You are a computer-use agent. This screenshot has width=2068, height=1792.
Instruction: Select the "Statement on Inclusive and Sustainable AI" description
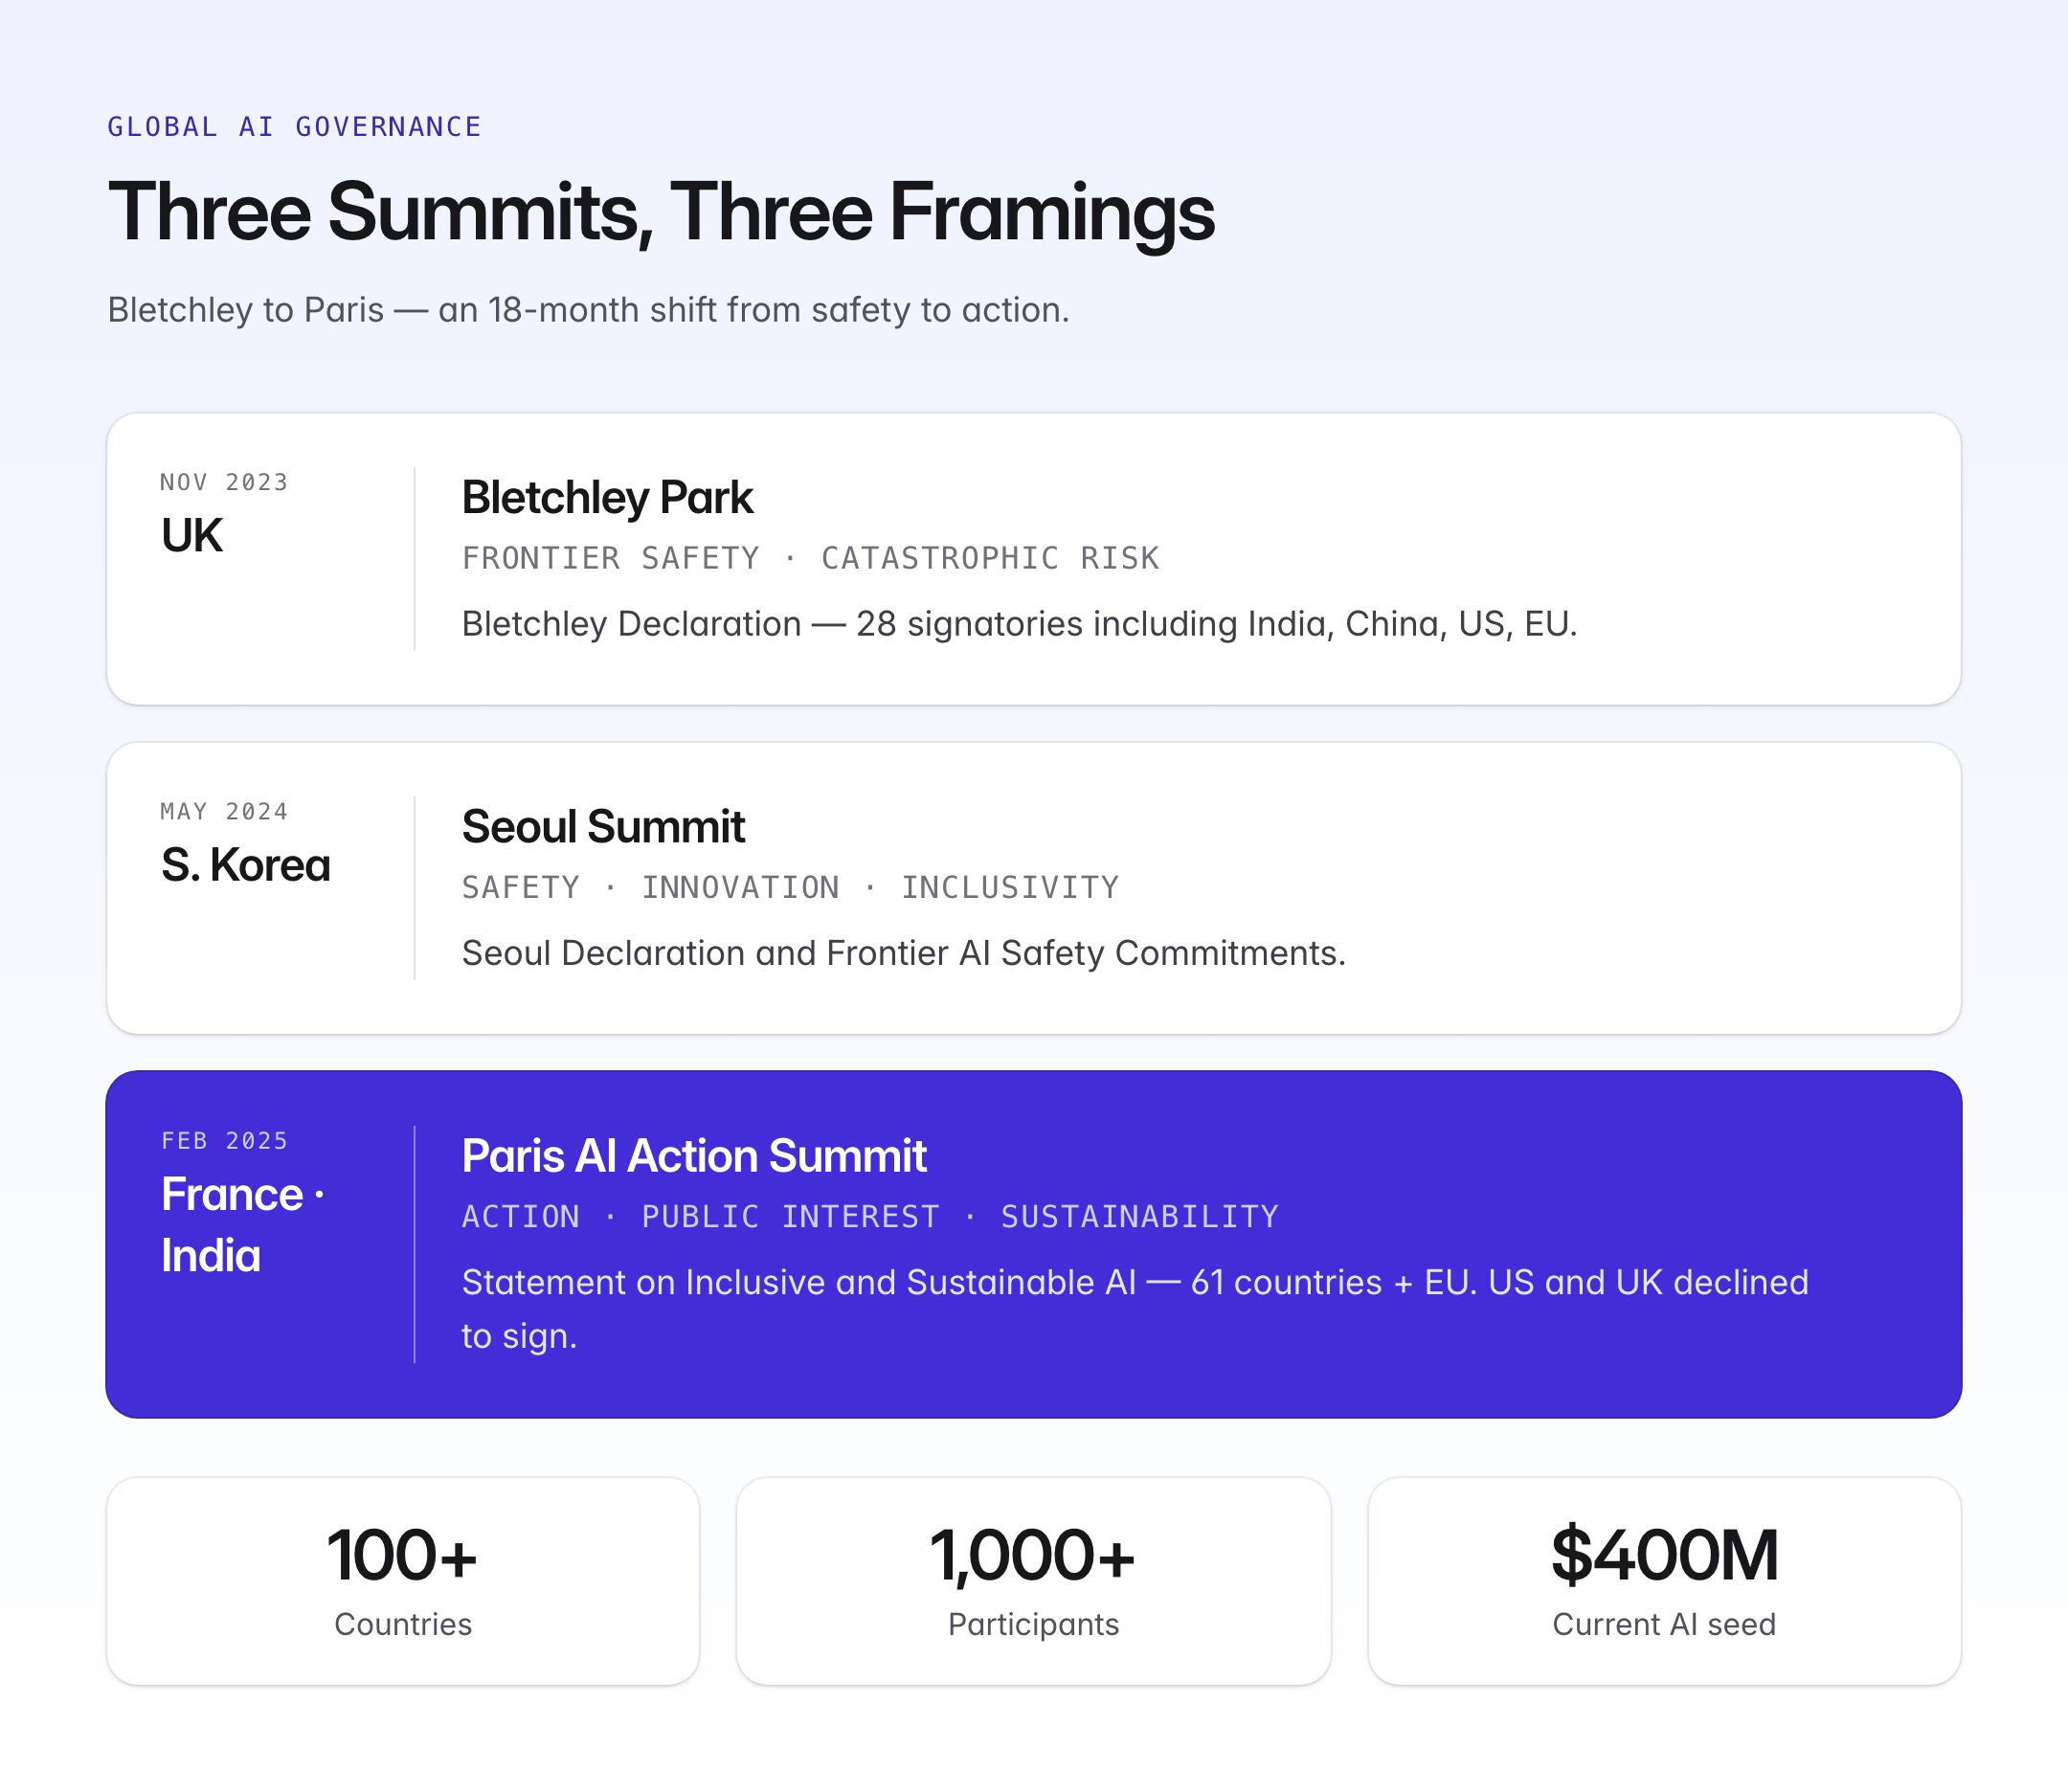(x=1135, y=1309)
